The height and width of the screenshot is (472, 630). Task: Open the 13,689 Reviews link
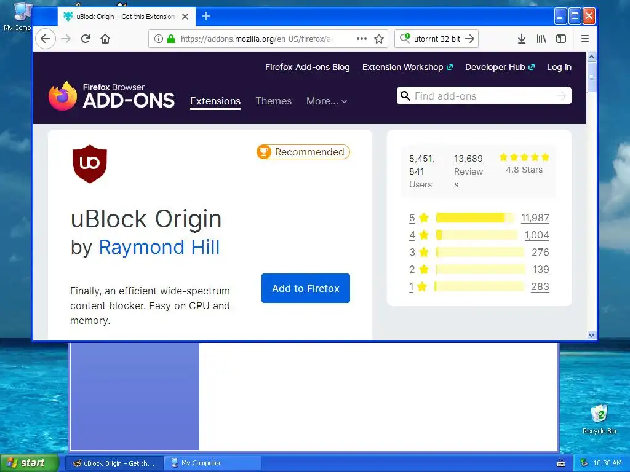tap(468, 171)
